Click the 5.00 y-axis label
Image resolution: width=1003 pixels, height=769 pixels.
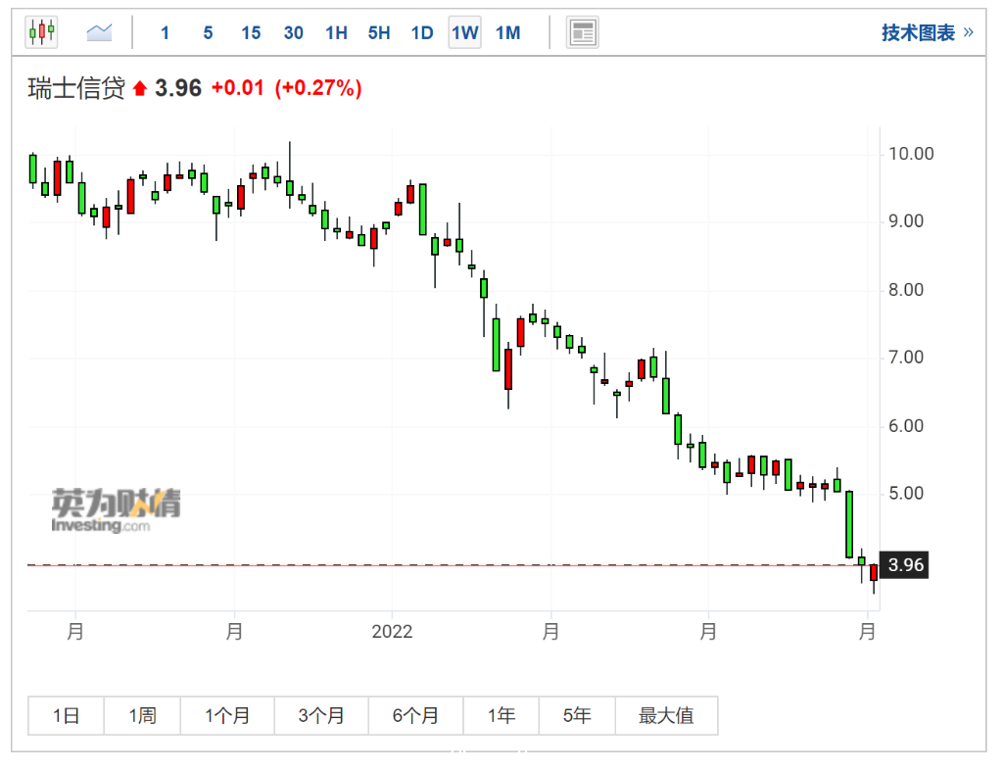(x=906, y=494)
